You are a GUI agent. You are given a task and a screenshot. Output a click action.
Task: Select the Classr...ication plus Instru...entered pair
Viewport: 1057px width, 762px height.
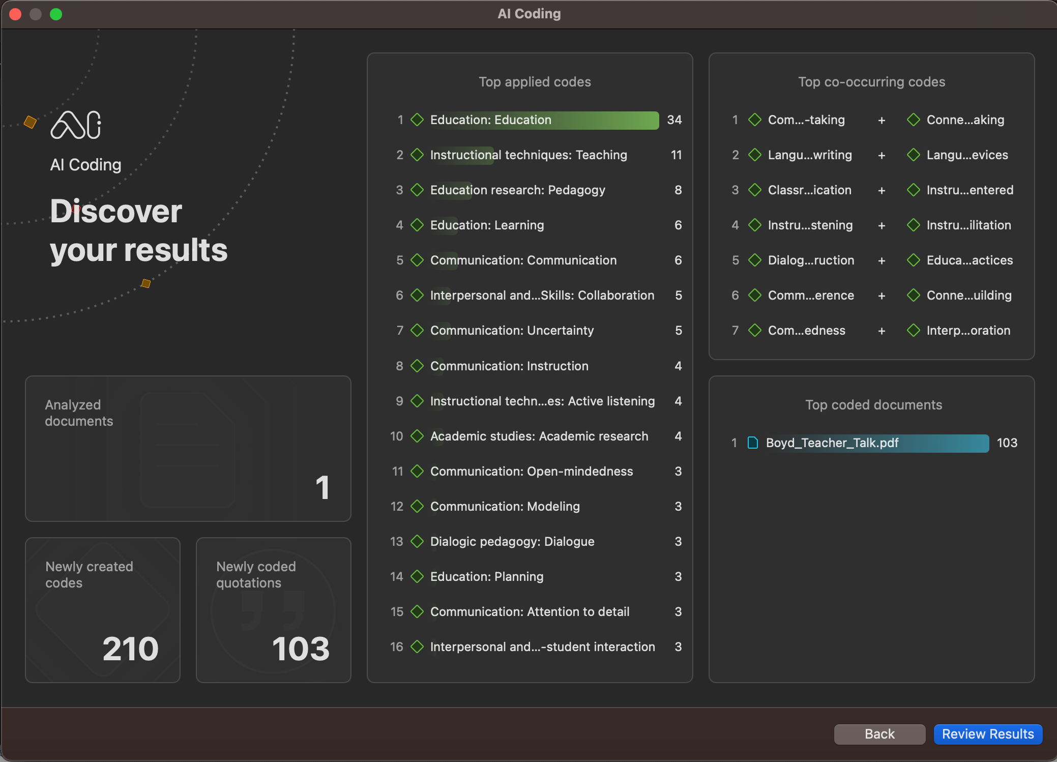881,190
